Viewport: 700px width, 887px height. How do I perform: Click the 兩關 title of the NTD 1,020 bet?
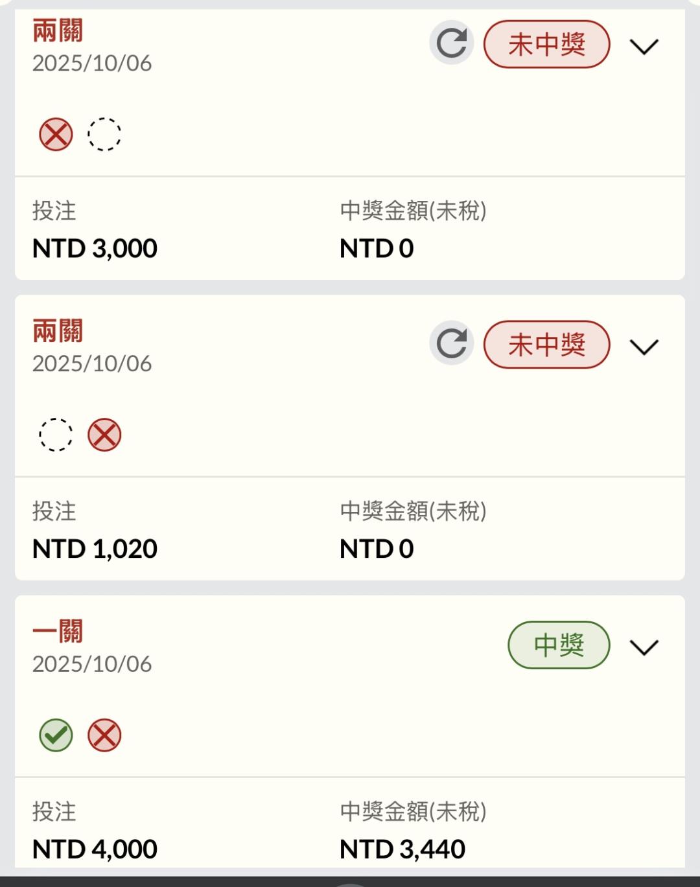(x=58, y=331)
